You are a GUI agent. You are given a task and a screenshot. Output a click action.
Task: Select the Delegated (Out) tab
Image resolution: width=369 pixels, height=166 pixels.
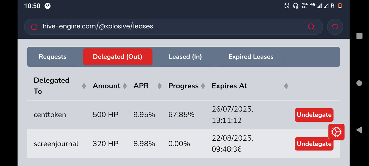(x=118, y=57)
